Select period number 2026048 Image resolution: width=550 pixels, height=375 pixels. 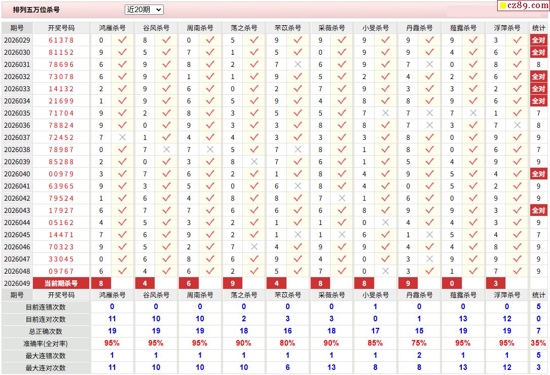click(x=17, y=271)
